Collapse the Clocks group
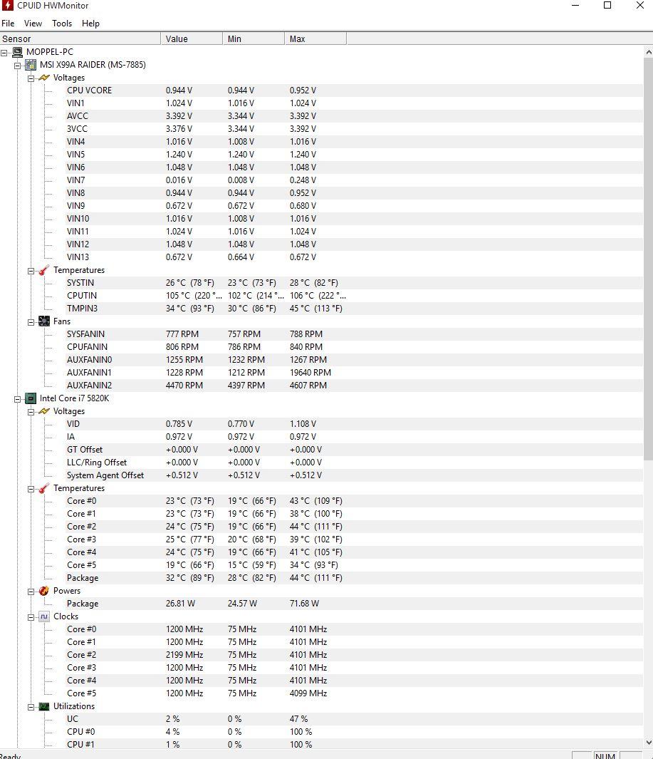The height and width of the screenshot is (759, 653). click(x=31, y=618)
